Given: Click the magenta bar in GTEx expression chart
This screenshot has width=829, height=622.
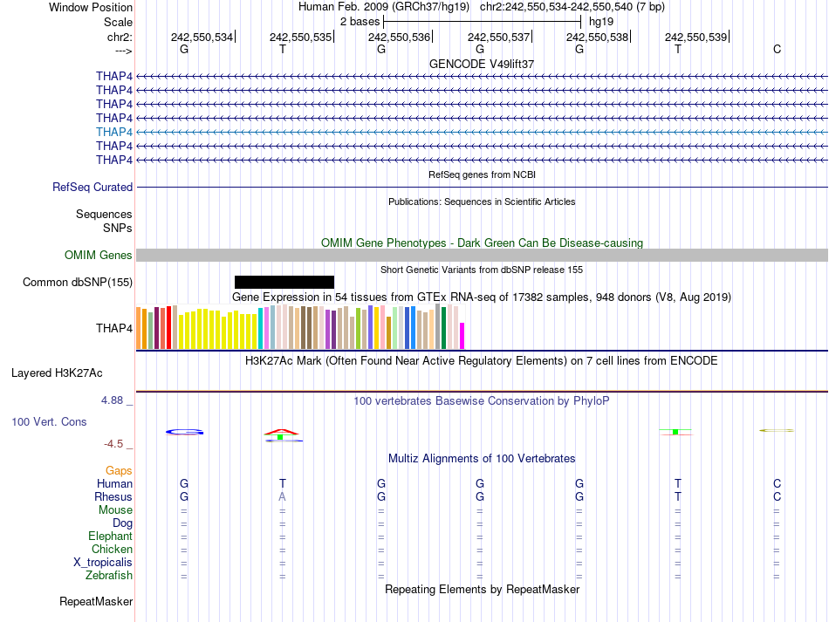Looking at the screenshot, I should 462,336.
